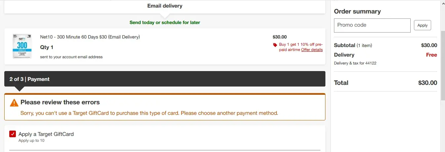Click the Qty 1 quantity label

(47, 47)
